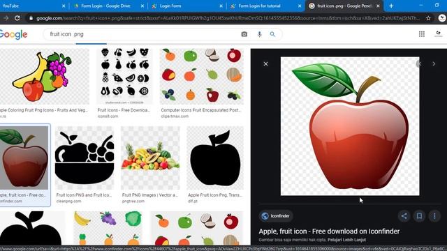Click the cleanpng.com source text
This screenshot has width=447, height=251.
tap(68, 201)
